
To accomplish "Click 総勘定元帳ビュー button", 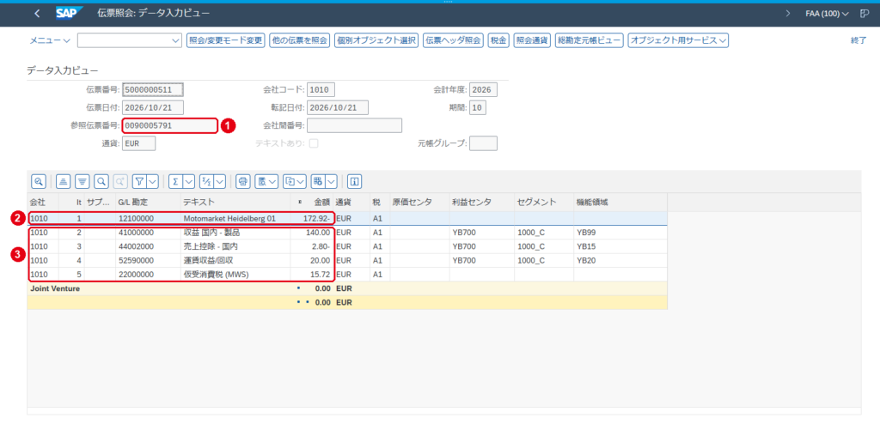I will (589, 40).
